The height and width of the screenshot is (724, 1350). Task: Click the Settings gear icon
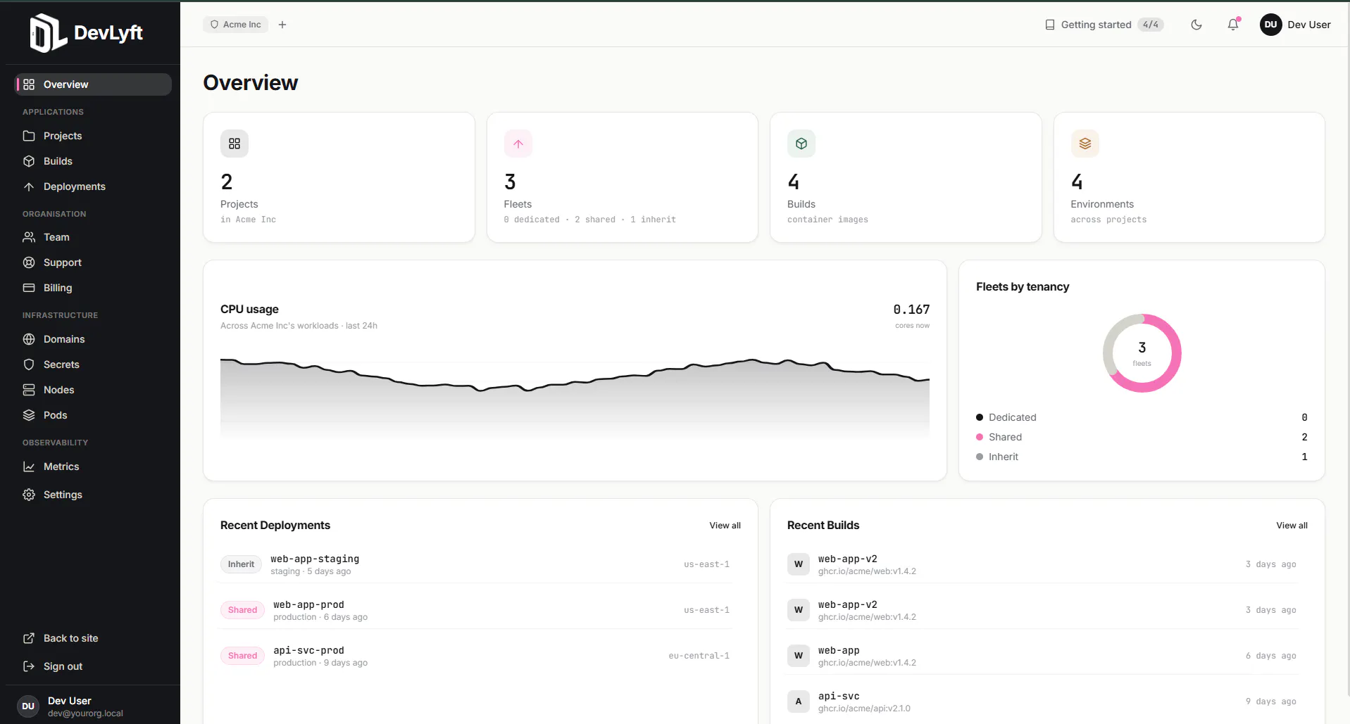[x=29, y=495]
